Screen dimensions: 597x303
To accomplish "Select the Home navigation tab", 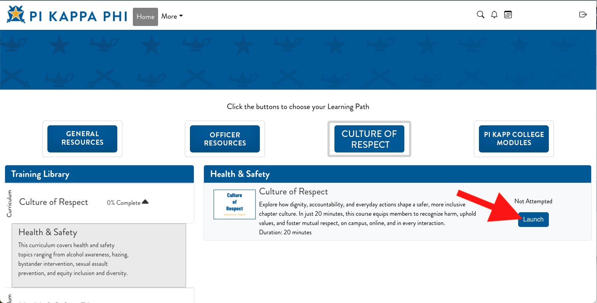I will point(145,17).
